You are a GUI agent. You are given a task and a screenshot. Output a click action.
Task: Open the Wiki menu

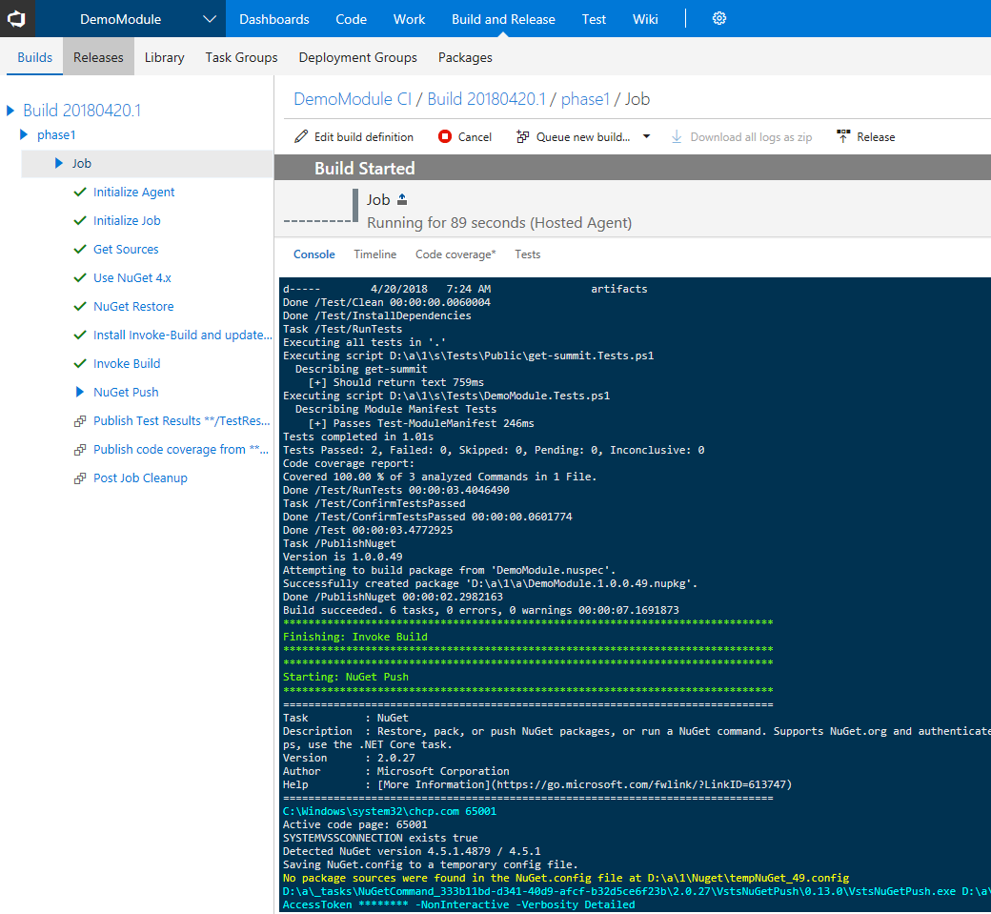coord(645,19)
